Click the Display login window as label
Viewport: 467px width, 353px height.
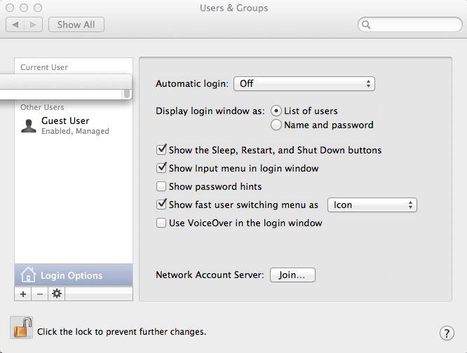pyautogui.click(x=210, y=111)
